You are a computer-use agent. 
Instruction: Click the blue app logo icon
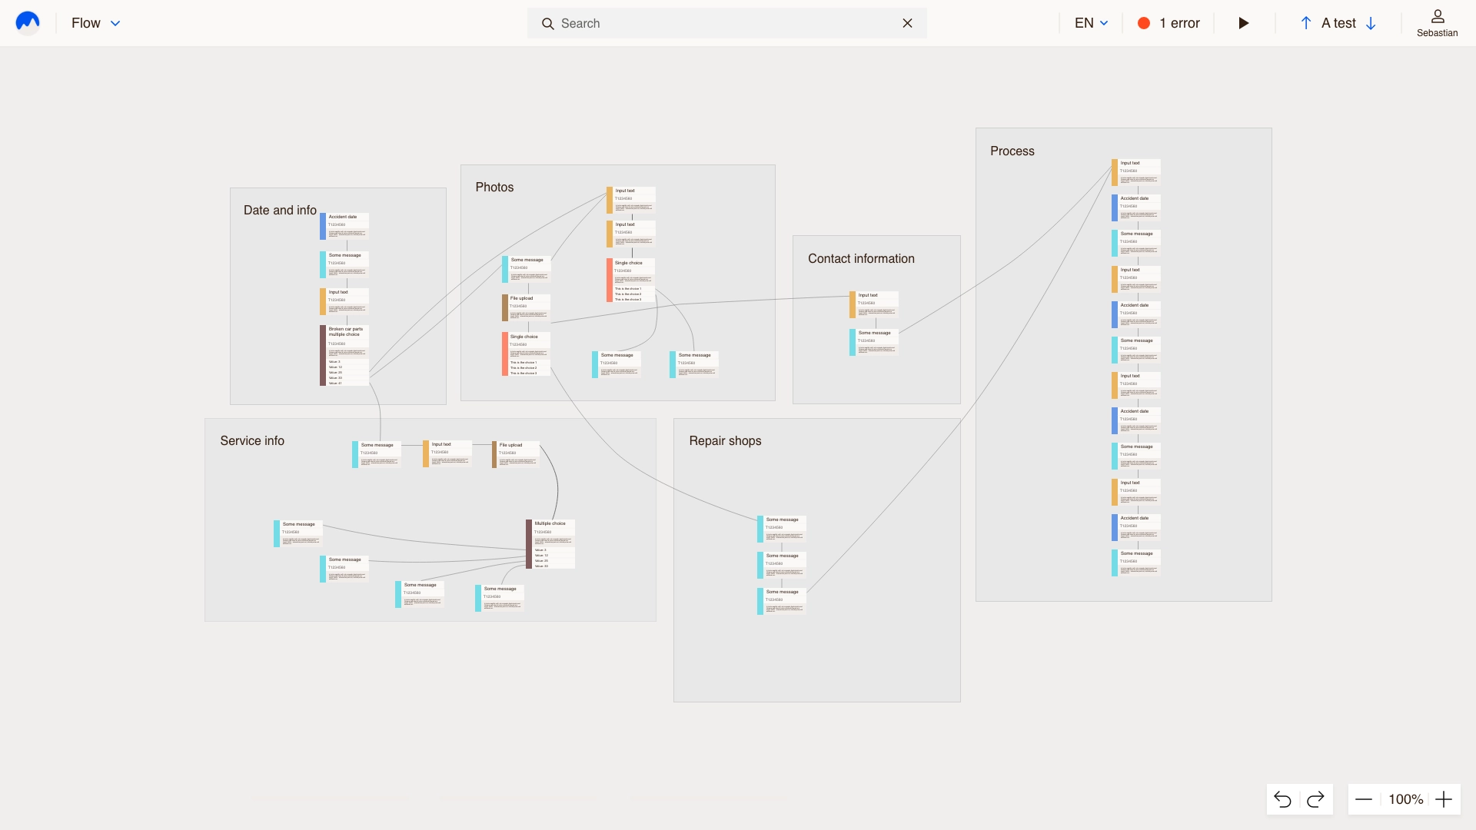(28, 23)
